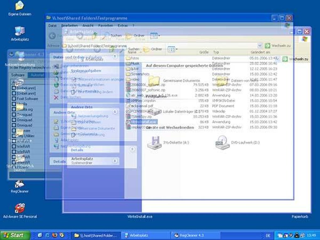
Task: Launch Firefox from quick launch
Action: (x=55, y=235)
